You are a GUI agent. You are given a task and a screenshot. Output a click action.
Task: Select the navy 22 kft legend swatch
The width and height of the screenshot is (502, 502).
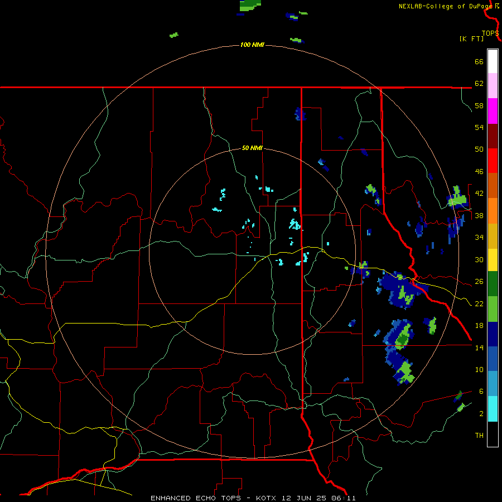pyautogui.click(x=493, y=334)
